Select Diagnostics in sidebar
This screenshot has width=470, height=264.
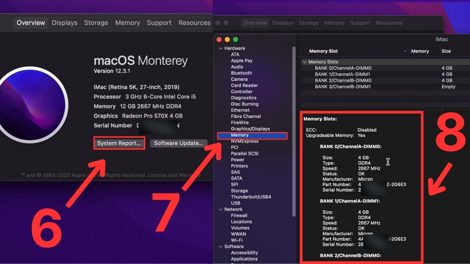tap(244, 98)
